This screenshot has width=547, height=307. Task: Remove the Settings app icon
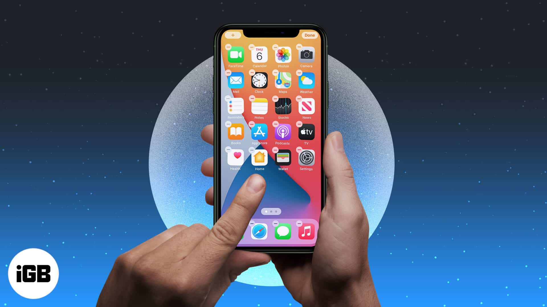tap(299, 150)
